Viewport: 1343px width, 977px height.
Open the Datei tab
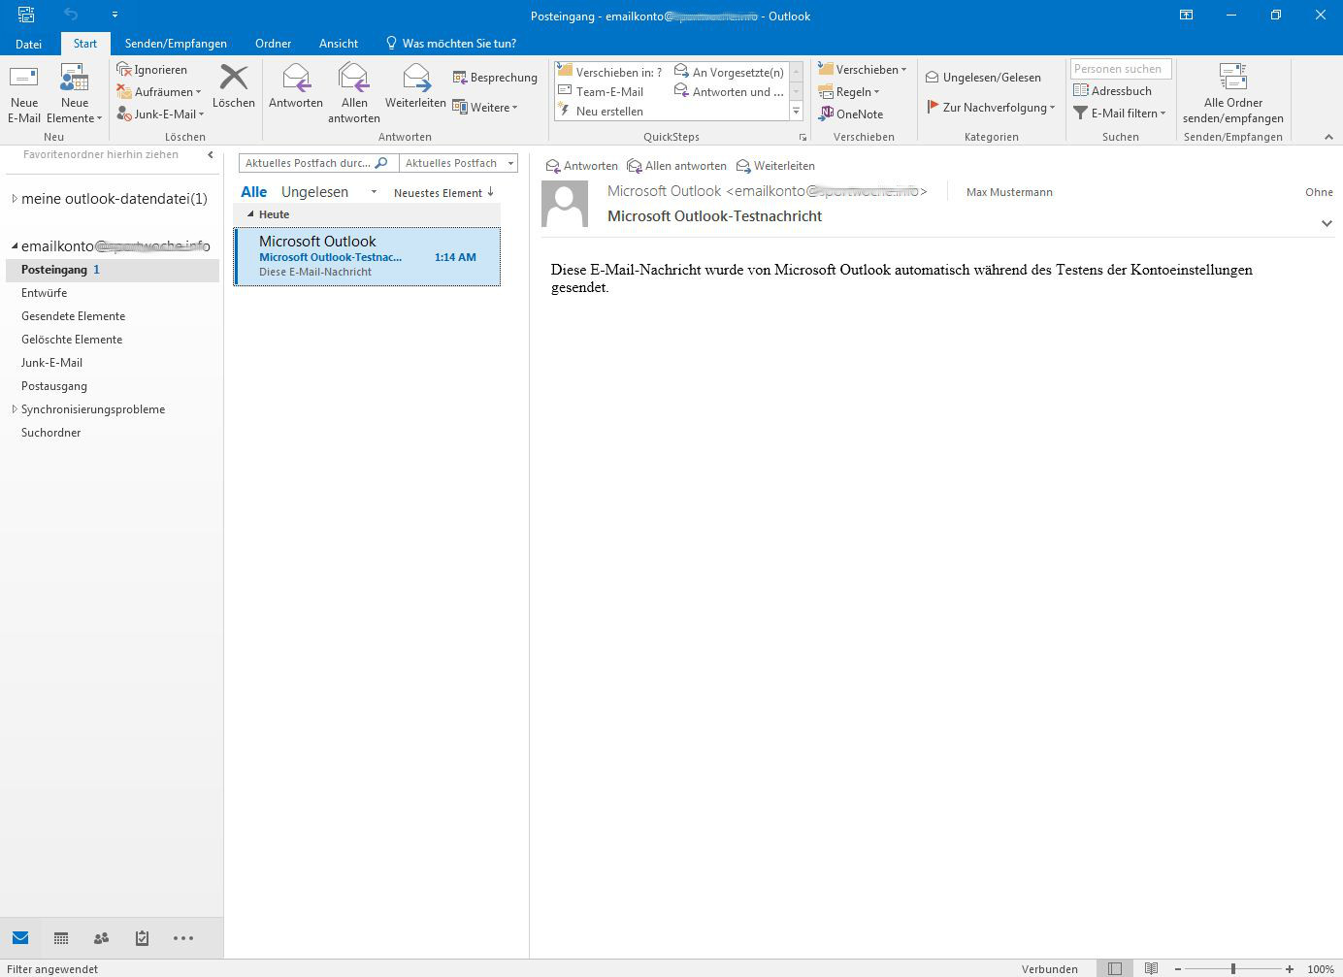click(x=28, y=44)
